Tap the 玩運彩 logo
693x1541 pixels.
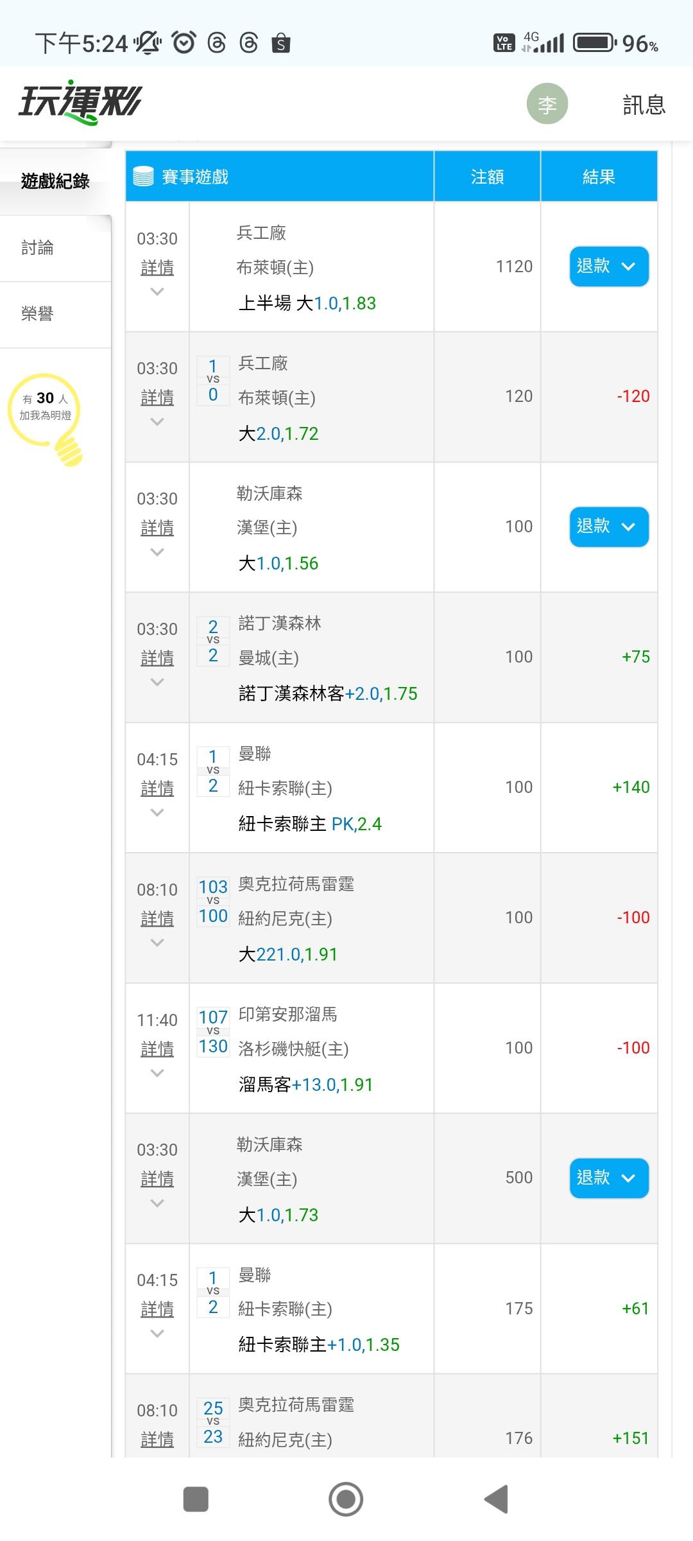point(80,103)
